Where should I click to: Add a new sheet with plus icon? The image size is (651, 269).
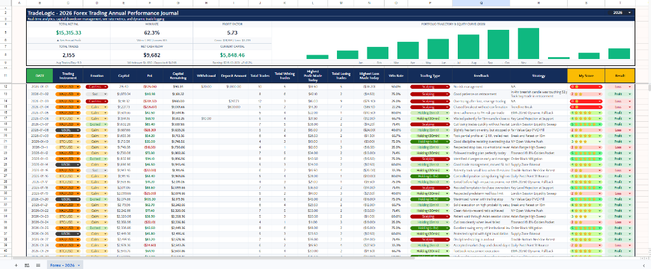coord(16,265)
